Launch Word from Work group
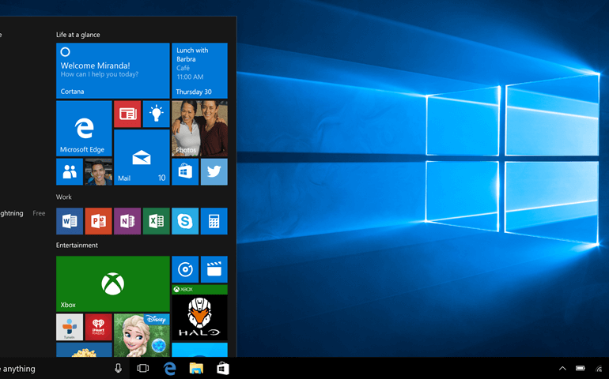Image resolution: width=609 pixels, height=379 pixels. [70, 221]
